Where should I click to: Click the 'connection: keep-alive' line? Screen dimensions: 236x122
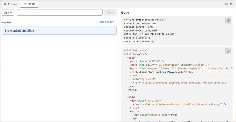click(x=140, y=23)
